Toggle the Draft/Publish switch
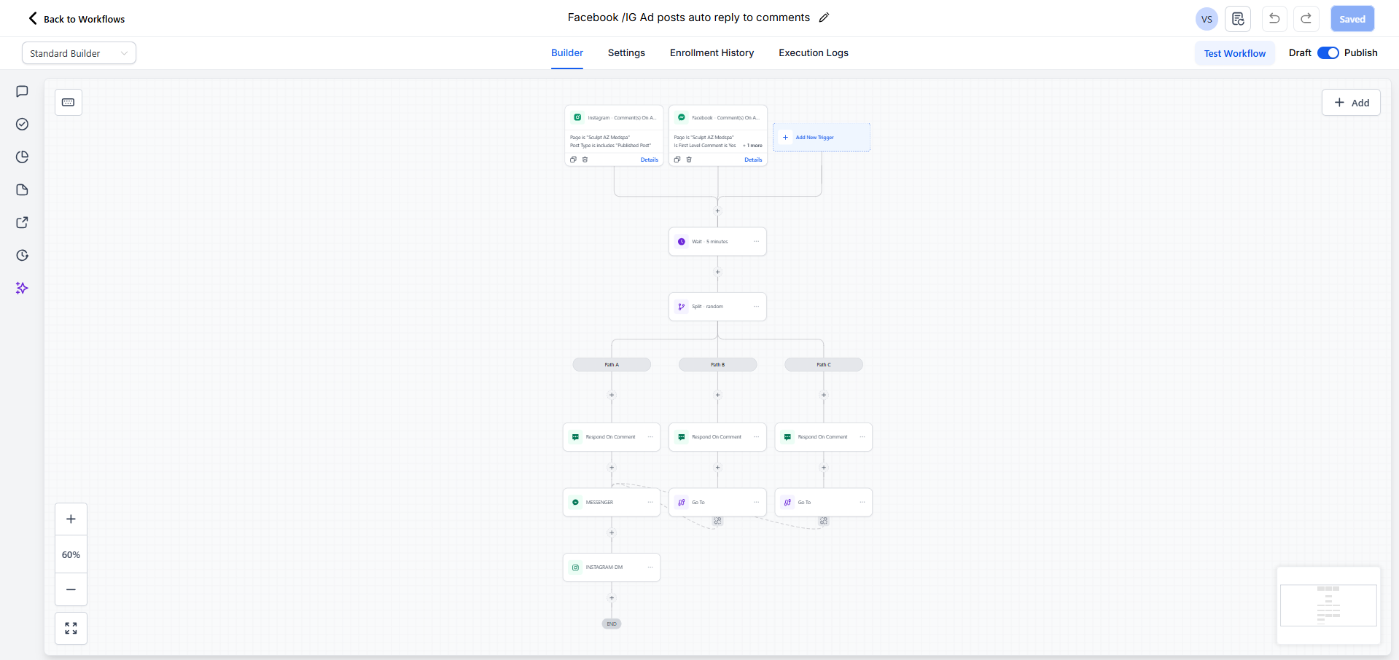 coord(1328,53)
